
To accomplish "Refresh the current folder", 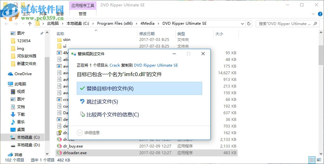I will (x=249, y=23).
